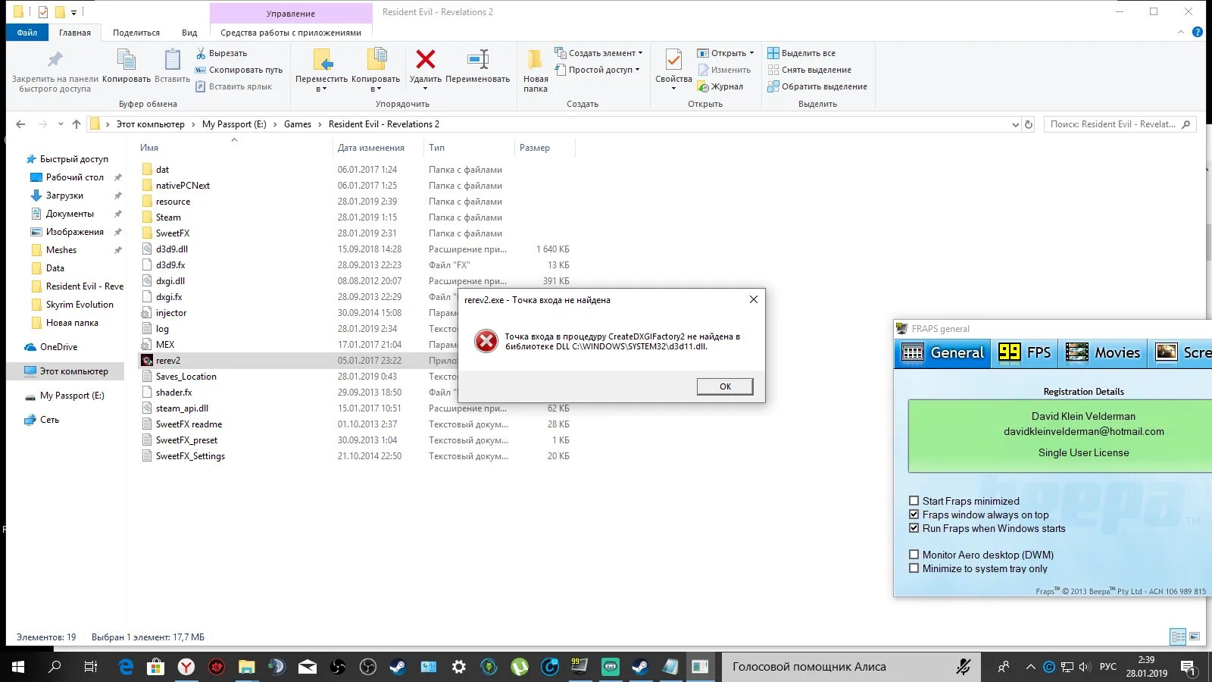Image resolution: width=1212 pixels, height=682 pixels.
Task: Click Обратить выделение in ribbon
Action: [x=817, y=86]
